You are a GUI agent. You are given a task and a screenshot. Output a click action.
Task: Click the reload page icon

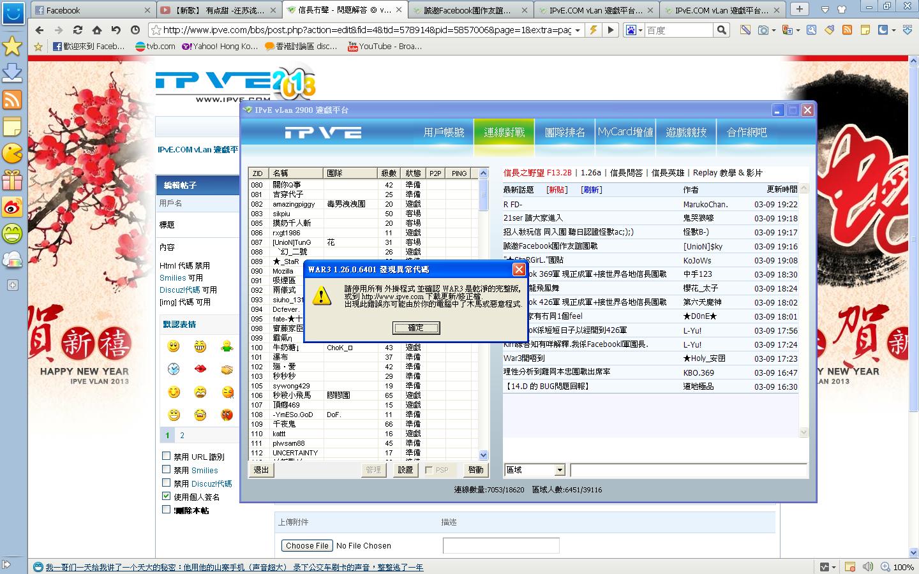click(x=78, y=30)
